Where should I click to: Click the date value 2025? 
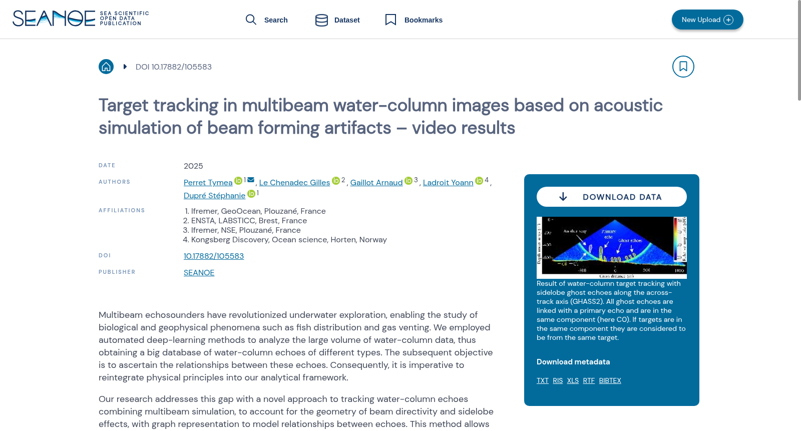pyautogui.click(x=193, y=166)
